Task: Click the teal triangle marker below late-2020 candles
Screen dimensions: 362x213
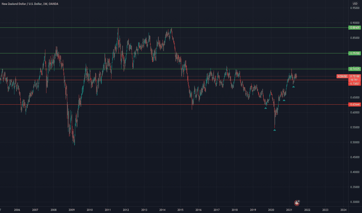Action: [x=284, y=100]
